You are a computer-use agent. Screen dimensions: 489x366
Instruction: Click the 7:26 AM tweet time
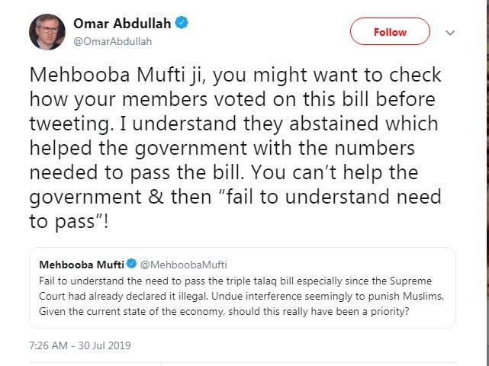(49, 345)
